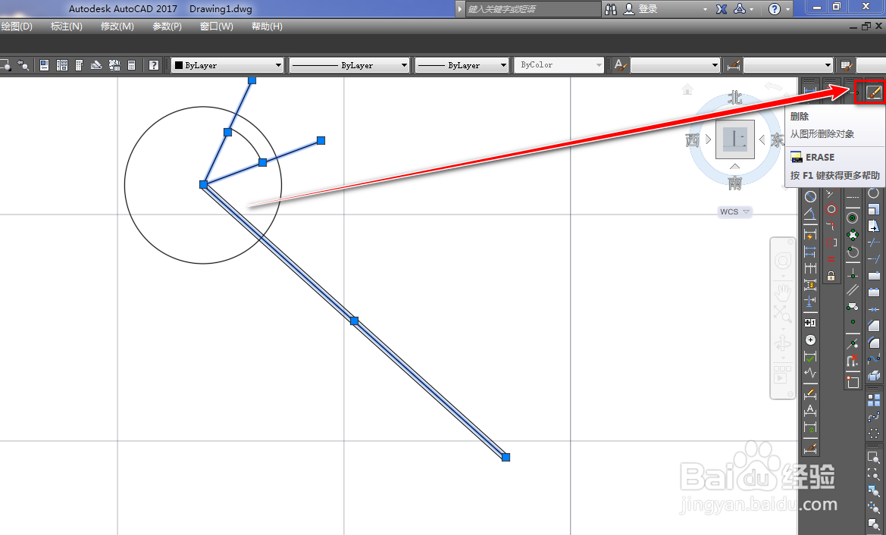The width and height of the screenshot is (886, 535).
Task: Expand the login account dropdown arrow
Action: pyautogui.click(x=705, y=10)
